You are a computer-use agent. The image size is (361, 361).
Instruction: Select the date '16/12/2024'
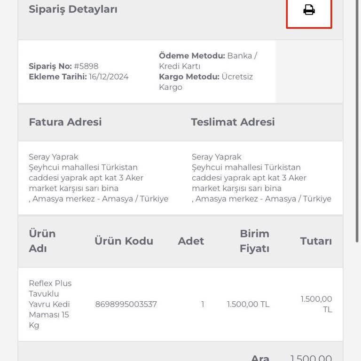pos(109,77)
